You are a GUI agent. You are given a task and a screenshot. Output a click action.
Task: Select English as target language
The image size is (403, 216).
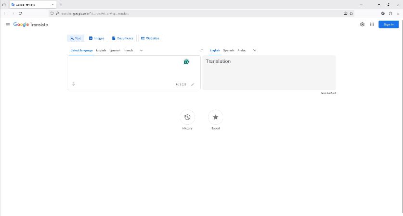215,50
